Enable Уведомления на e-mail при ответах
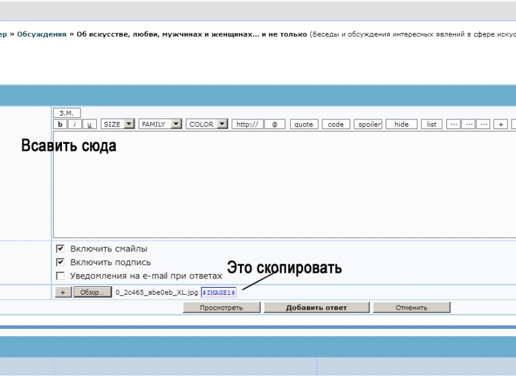Viewport: 516px width, 376px height. [61, 276]
